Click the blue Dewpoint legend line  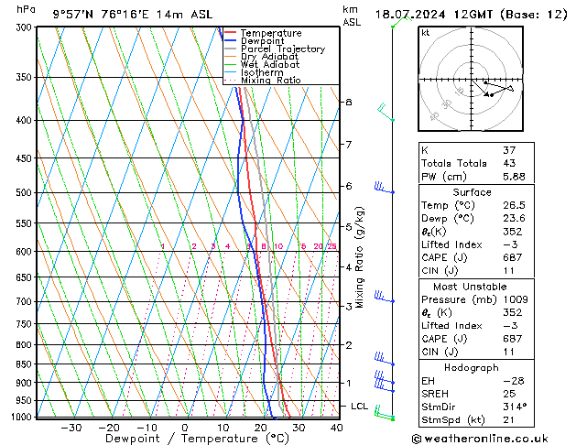point(230,40)
